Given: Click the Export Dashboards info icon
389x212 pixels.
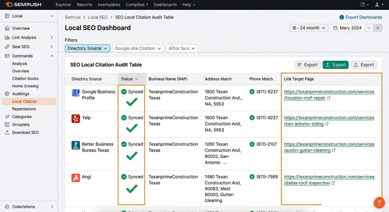Looking at the screenshot, I should (x=342, y=17).
